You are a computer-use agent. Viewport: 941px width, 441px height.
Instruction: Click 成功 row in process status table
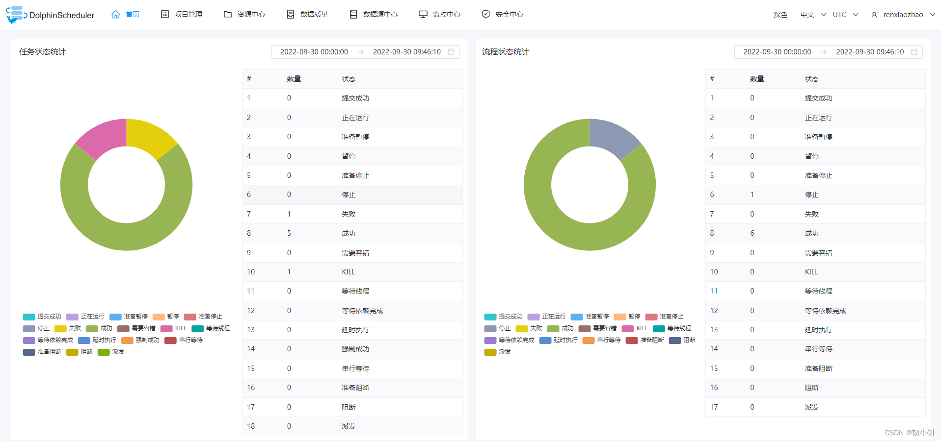pyautogui.click(x=815, y=233)
